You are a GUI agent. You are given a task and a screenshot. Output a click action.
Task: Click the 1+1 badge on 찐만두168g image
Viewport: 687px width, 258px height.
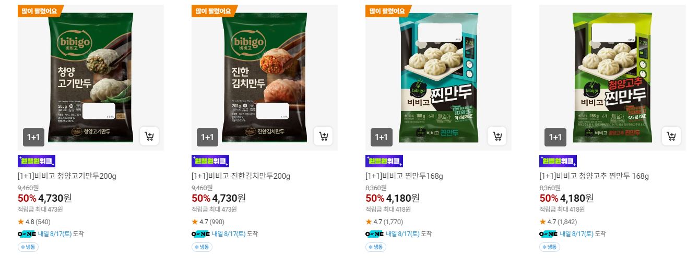pos(381,137)
